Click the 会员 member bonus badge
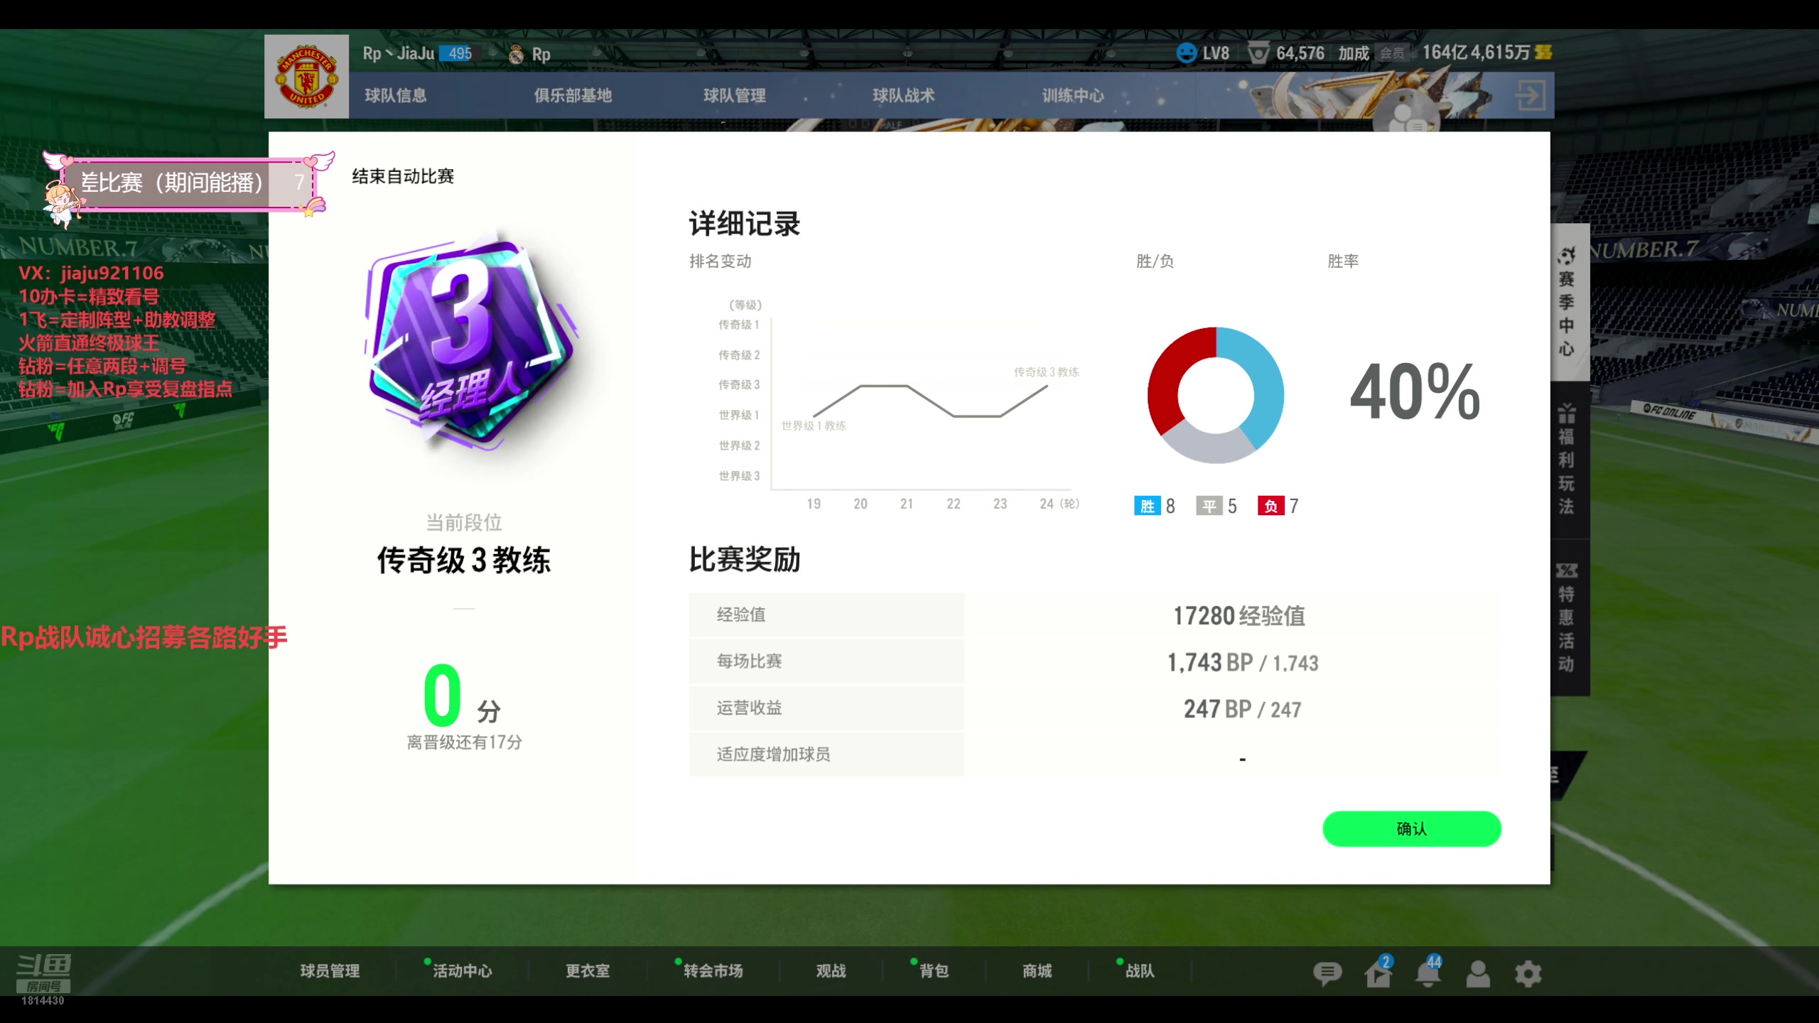Screen dimensions: 1819x1023 pos(1391,53)
